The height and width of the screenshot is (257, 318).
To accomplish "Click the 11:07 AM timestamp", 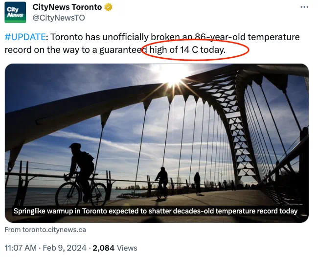I will (x=21, y=248).
